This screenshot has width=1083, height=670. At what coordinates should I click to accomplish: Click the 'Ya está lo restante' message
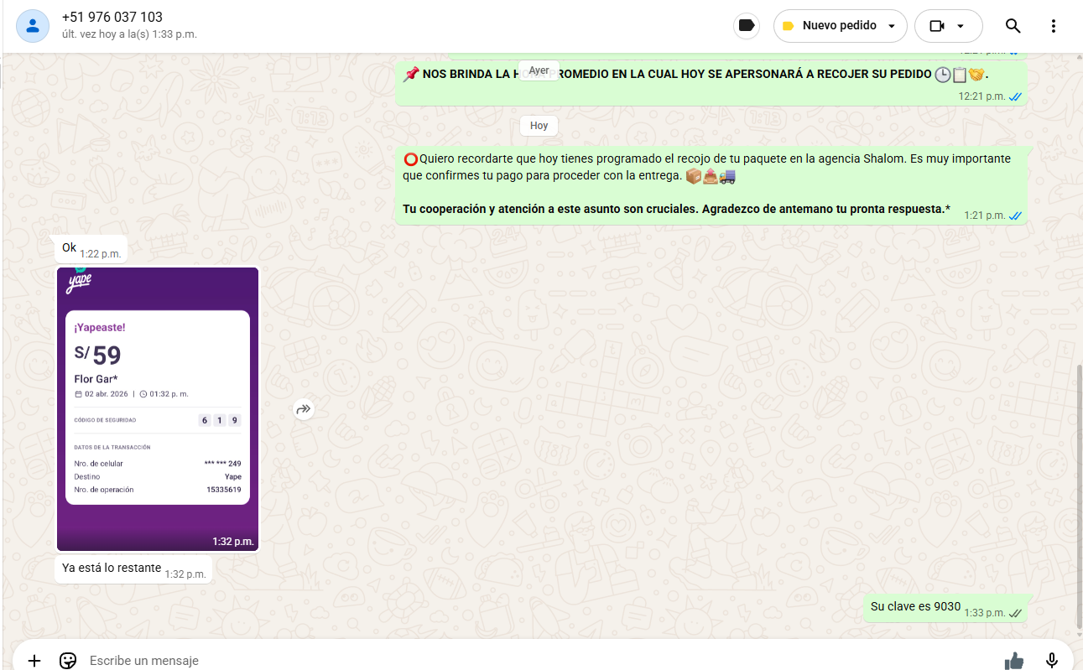112,569
